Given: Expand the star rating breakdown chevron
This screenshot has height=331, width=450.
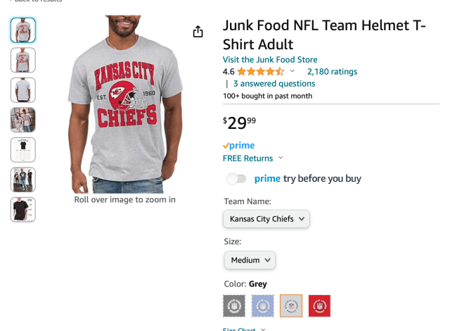Looking at the screenshot, I should click(x=292, y=71).
